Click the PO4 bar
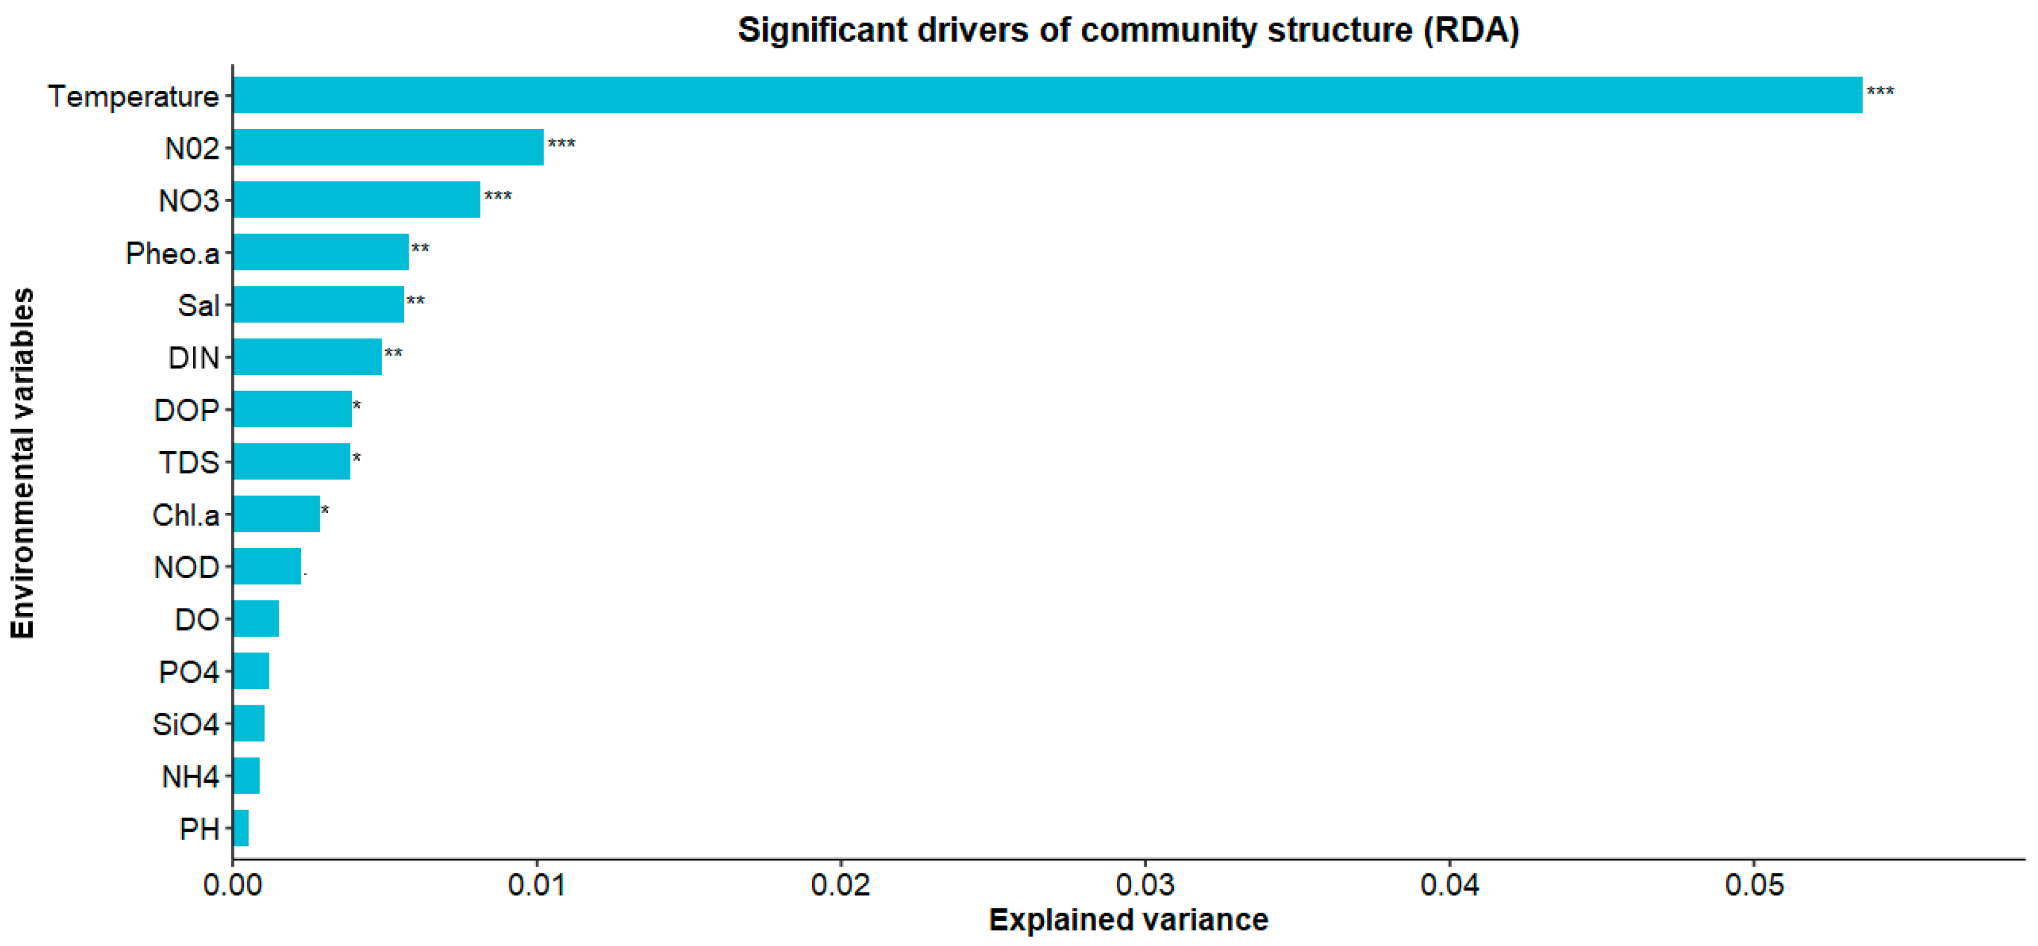 (x=252, y=670)
